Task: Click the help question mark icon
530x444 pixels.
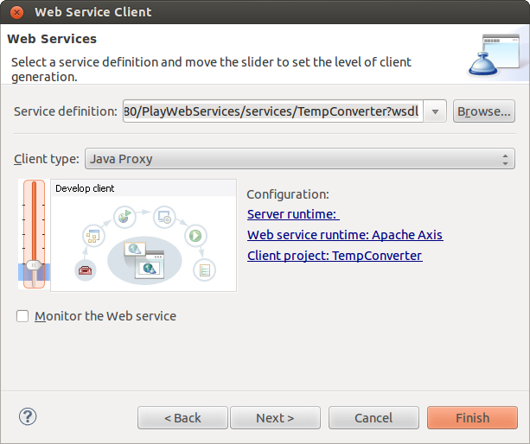Action: coord(28,416)
